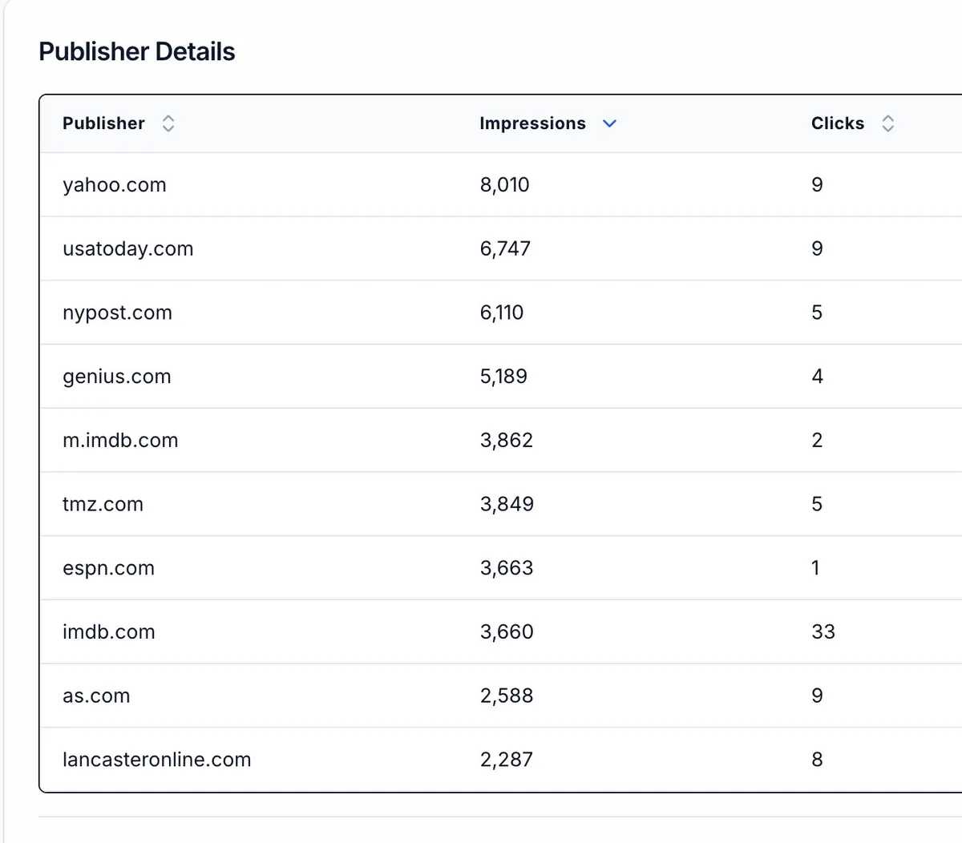Activate ascending sort using the Clicks chevron icon
Viewport: 962px width, 843px height.
click(888, 123)
